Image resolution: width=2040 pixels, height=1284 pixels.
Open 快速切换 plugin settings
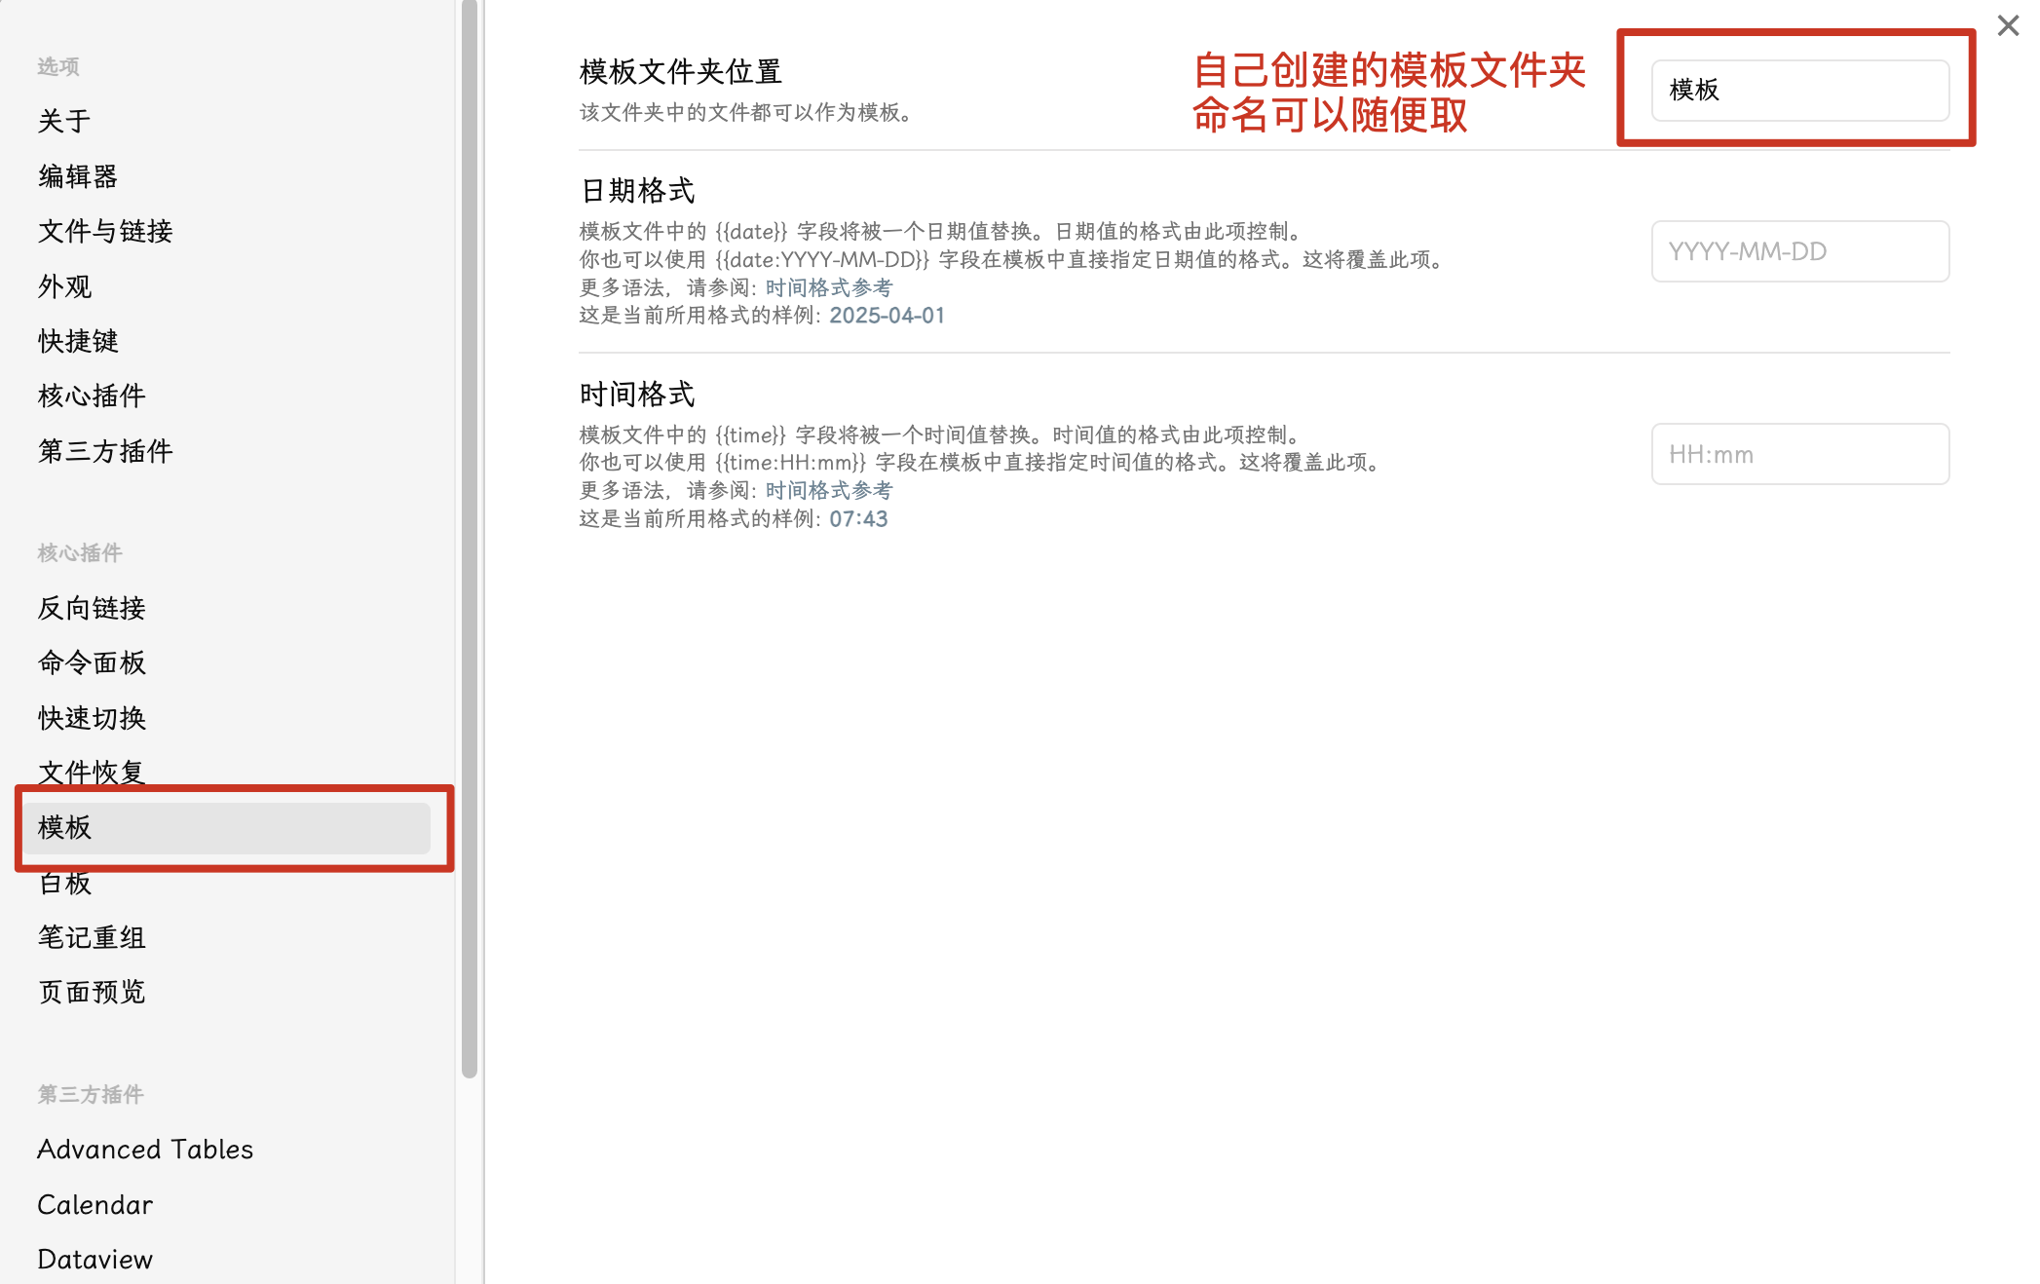(92, 718)
